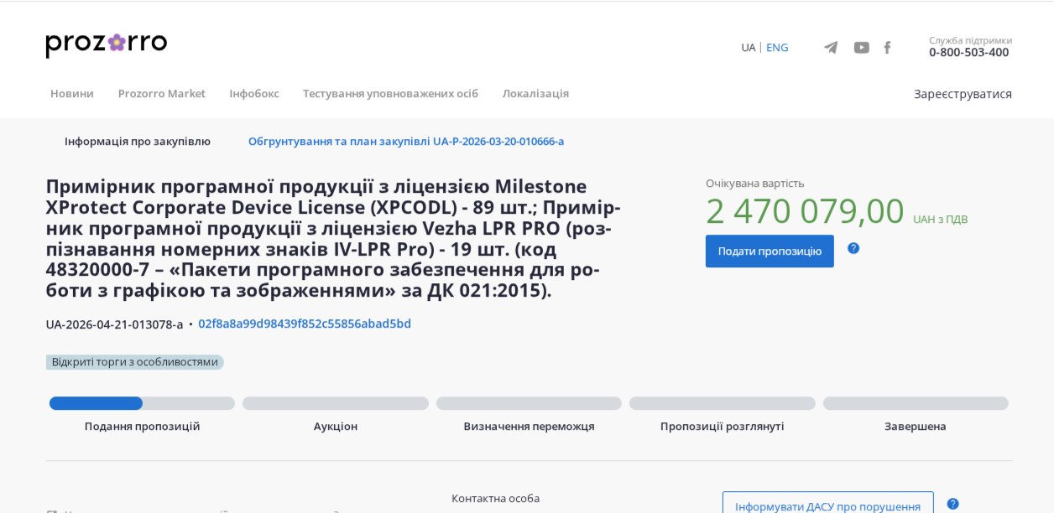Viewport: 1054px width, 513px height.
Task: Select the UA language option
Action: click(748, 48)
